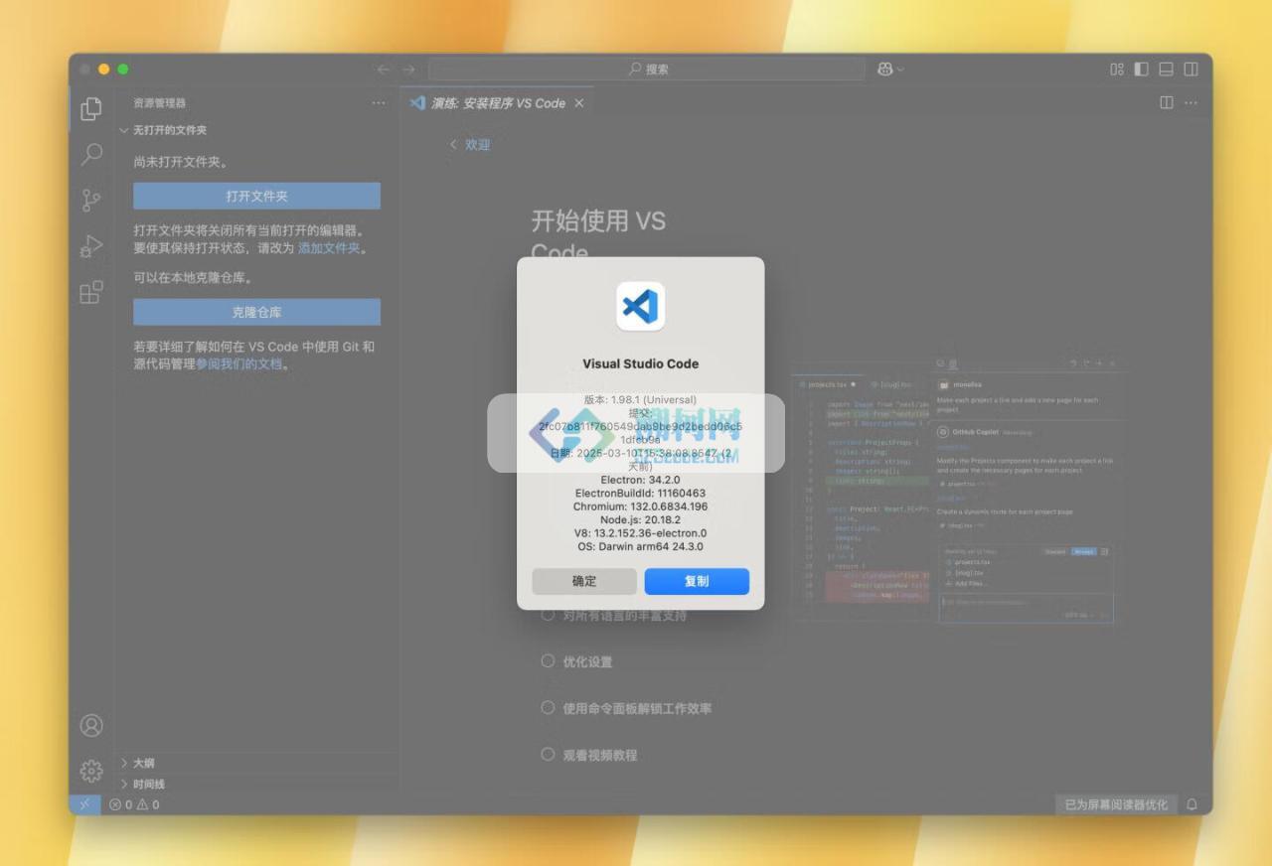Viewport: 1272px width, 866px height.
Task: Open the Run and Debug view
Action: 91,246
